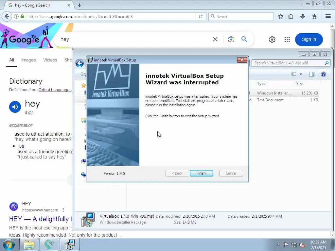Expand the view options dropdown arrow
The image size is (335, 251).
301,74
